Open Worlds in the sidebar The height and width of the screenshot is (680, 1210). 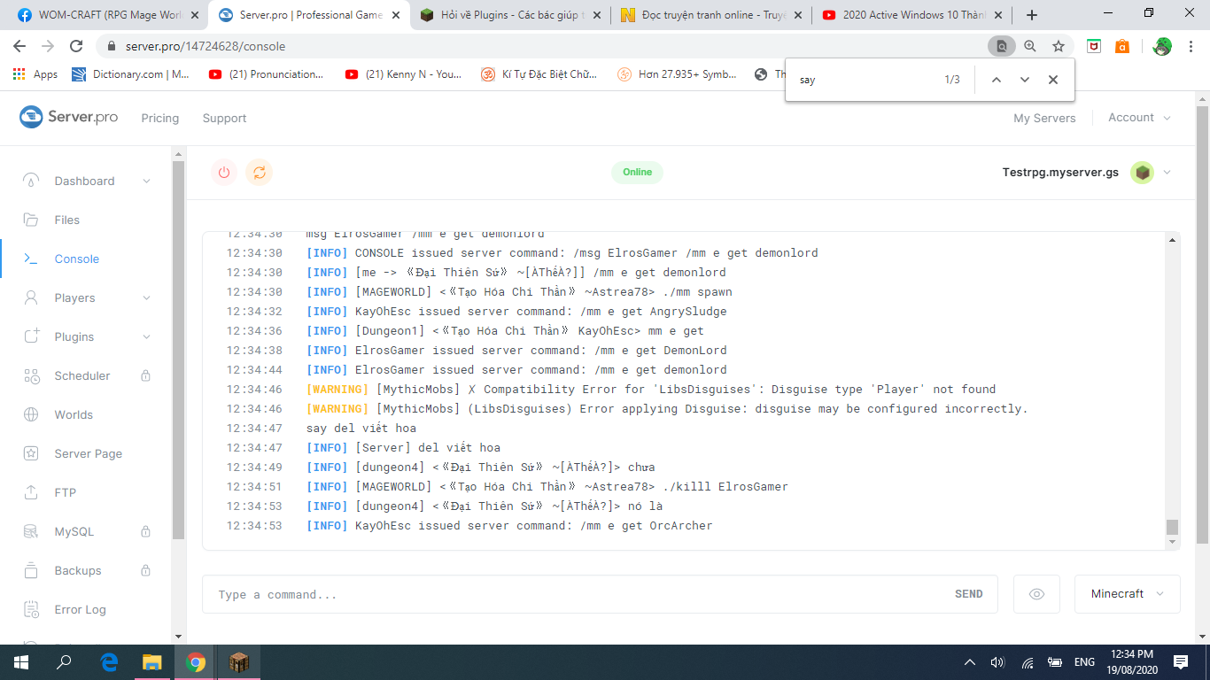(x=74, y=414)
